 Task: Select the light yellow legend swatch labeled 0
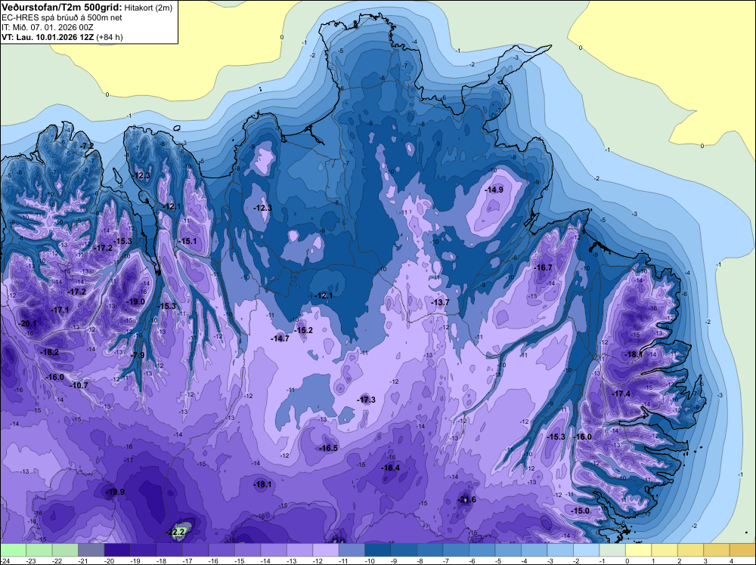pos(638,550)
